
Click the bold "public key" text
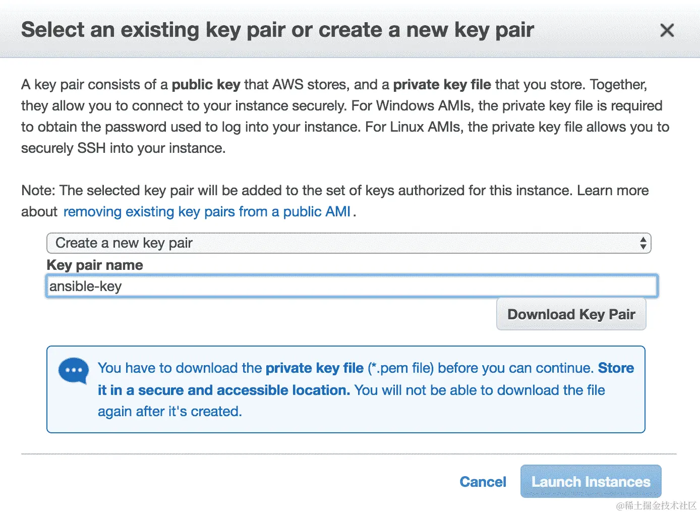pos(206,85)
